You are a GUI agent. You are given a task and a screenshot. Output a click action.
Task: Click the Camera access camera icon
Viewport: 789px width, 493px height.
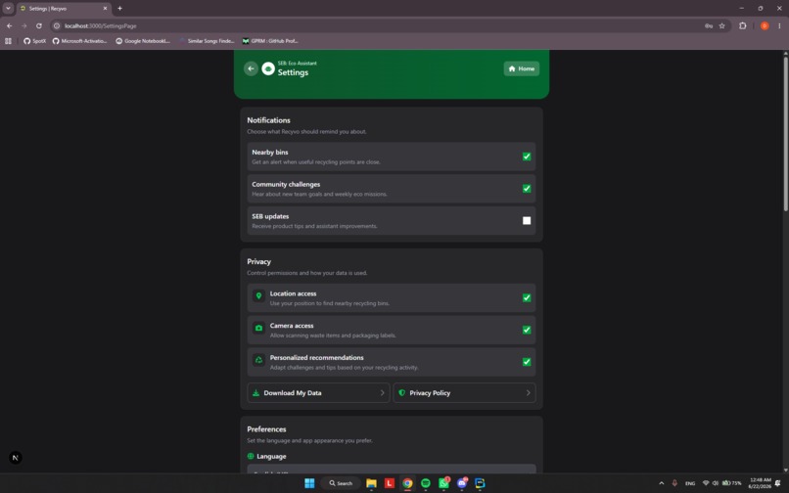click(x=258, y=328)
